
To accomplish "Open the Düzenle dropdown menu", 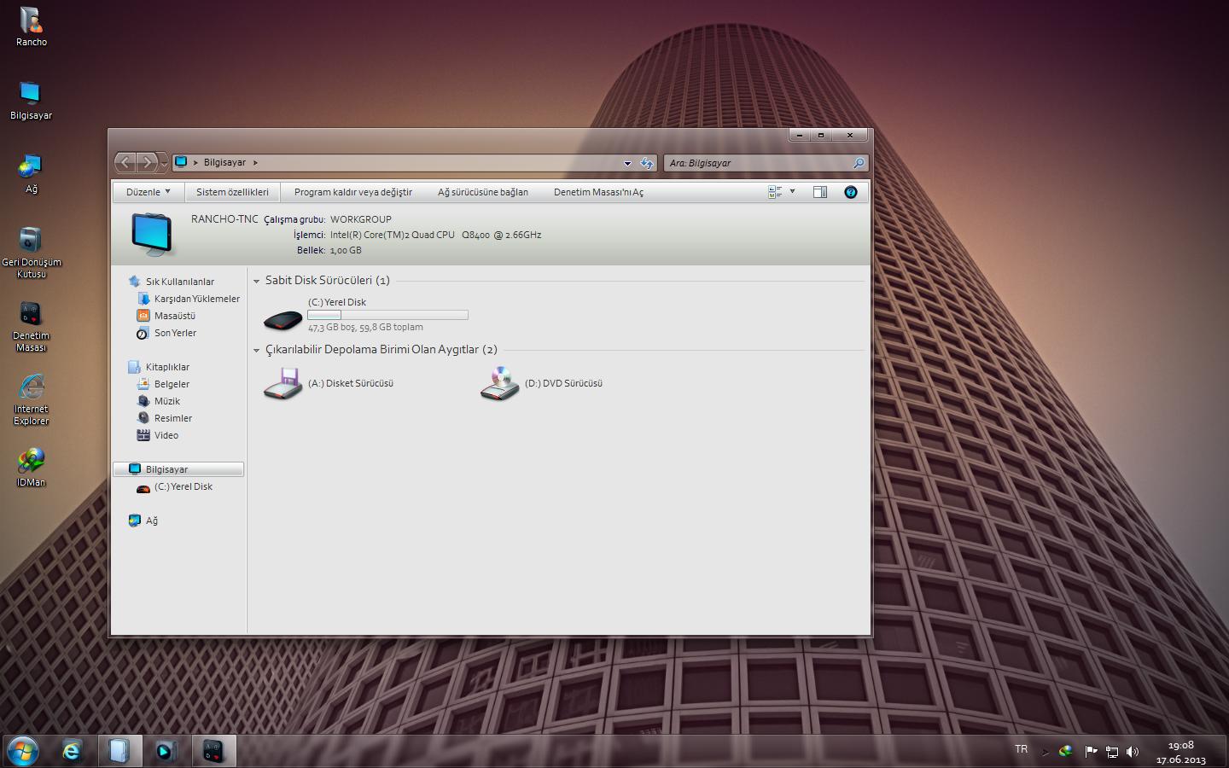I will click(x=148, y=192).
